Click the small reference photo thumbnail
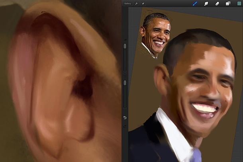This screenshot has width=243, height=162. coord(155,35)
